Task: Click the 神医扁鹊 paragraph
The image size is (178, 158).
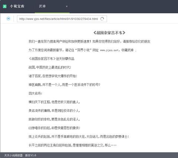Action: coord(65,85)
